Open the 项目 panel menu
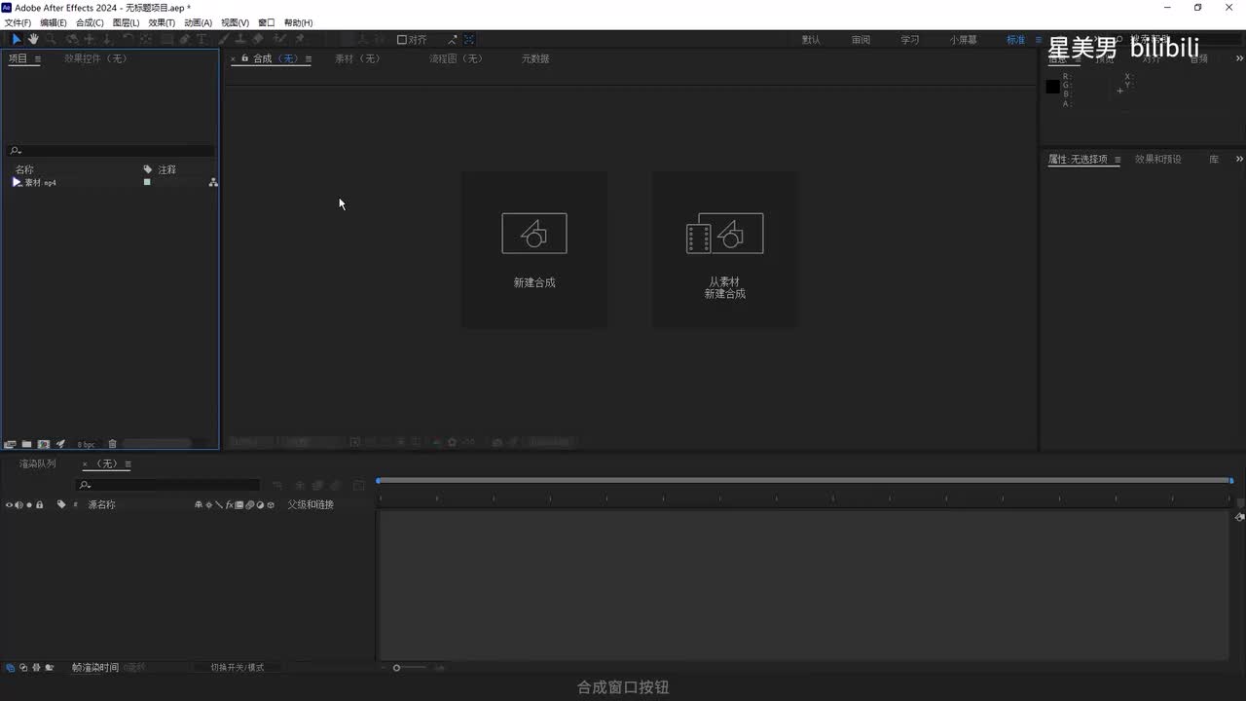This screenshot has height=701, width=1246. click(38, 59)
